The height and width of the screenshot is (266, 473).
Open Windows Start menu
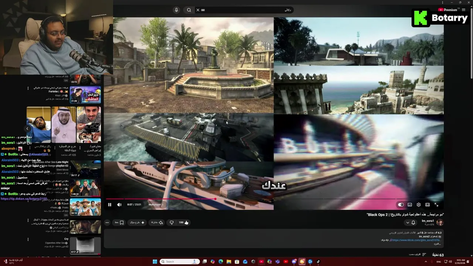point(155,262)
